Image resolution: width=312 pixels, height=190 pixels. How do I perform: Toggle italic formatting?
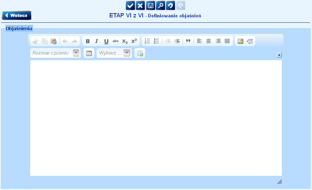click(x=97, y=41)
